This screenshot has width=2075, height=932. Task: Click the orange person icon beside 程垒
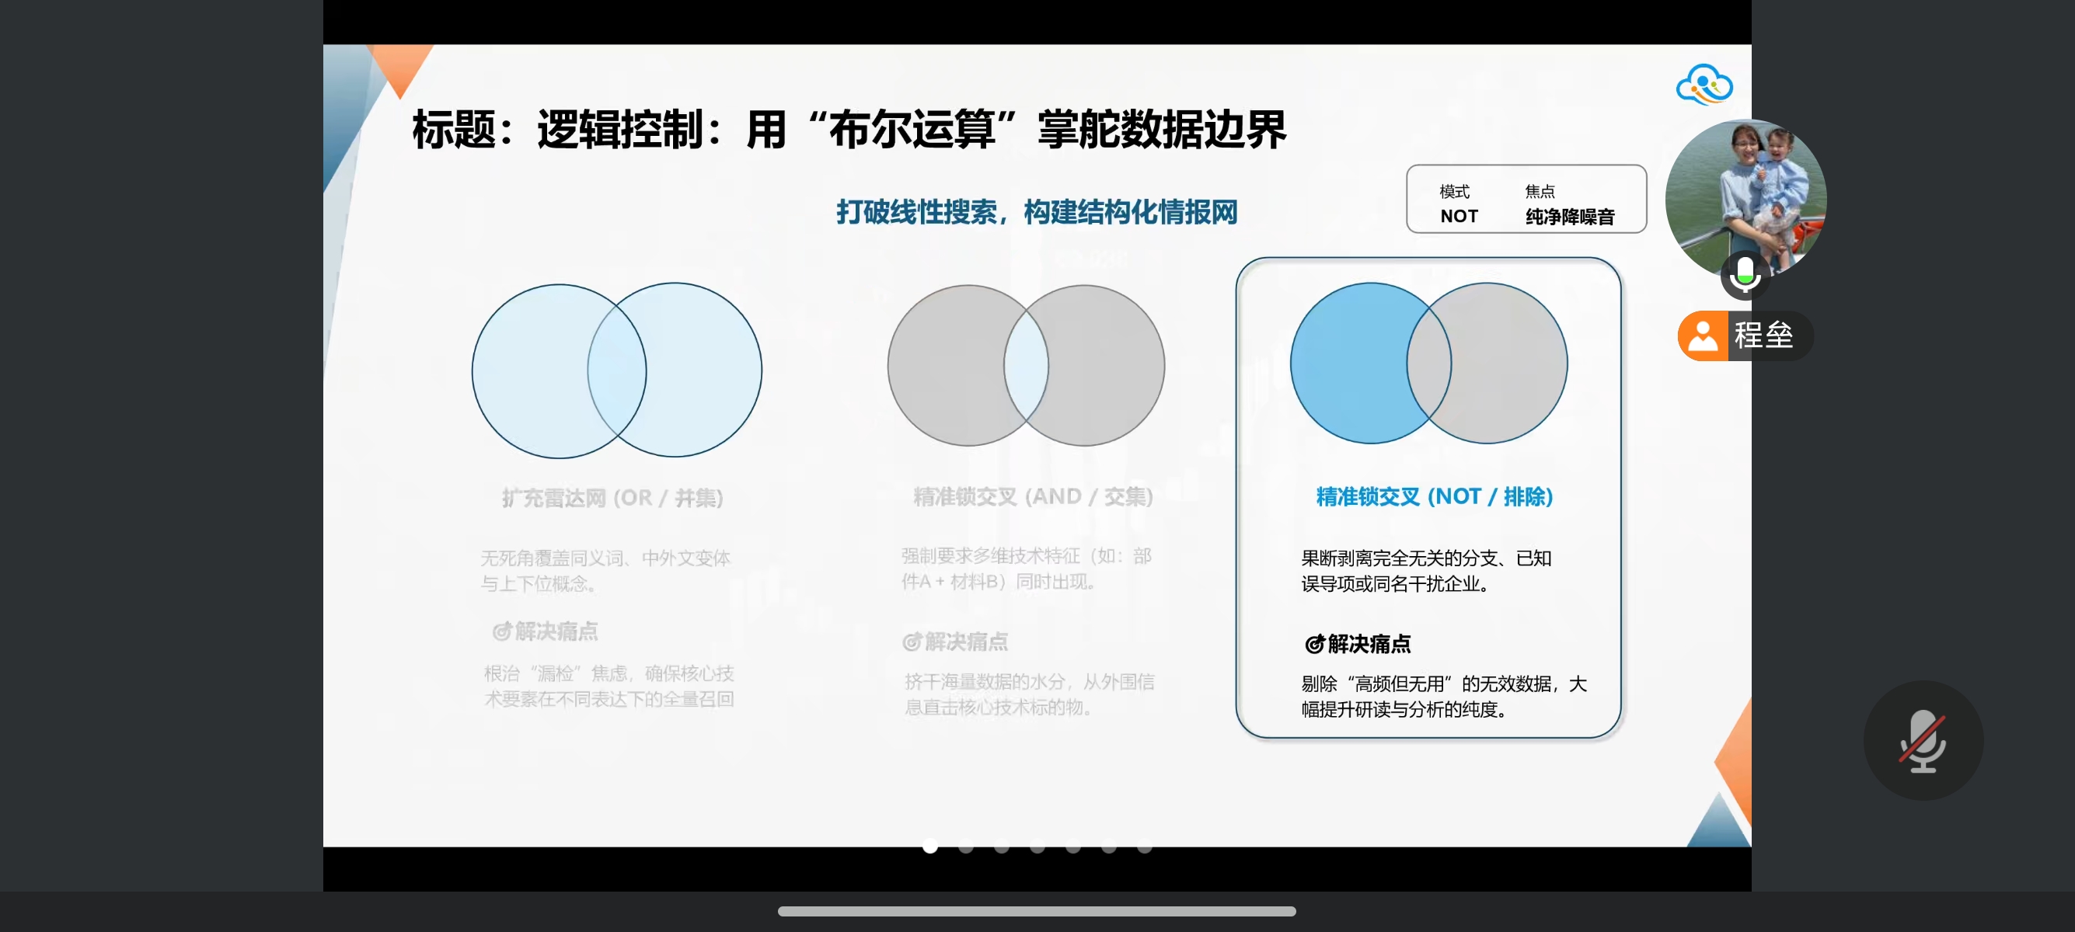click(1703, 336)
